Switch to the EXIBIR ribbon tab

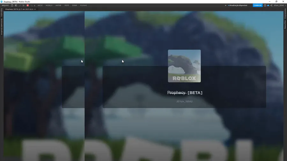click(x=75, y=5)
